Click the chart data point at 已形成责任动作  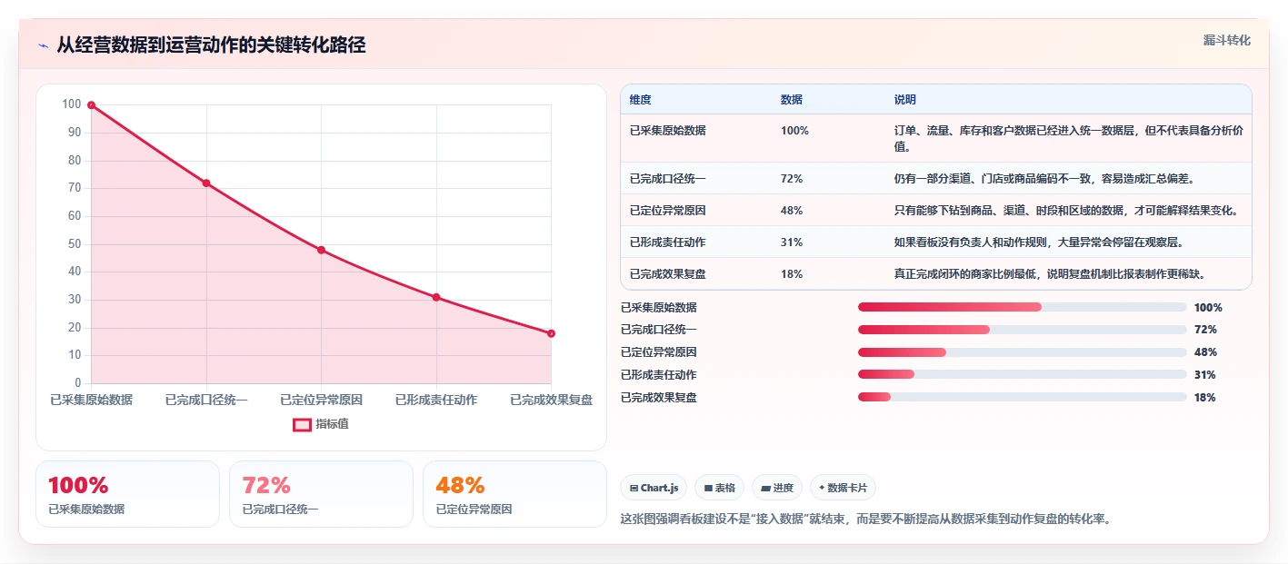(x=436, y=297)
